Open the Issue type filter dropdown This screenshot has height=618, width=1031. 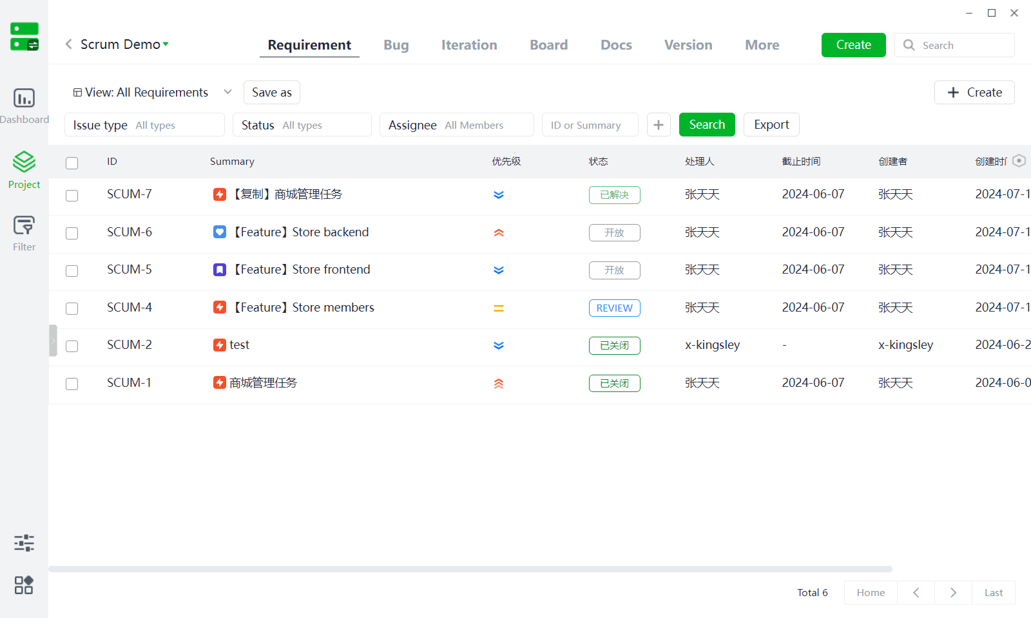tap(144, 125)
